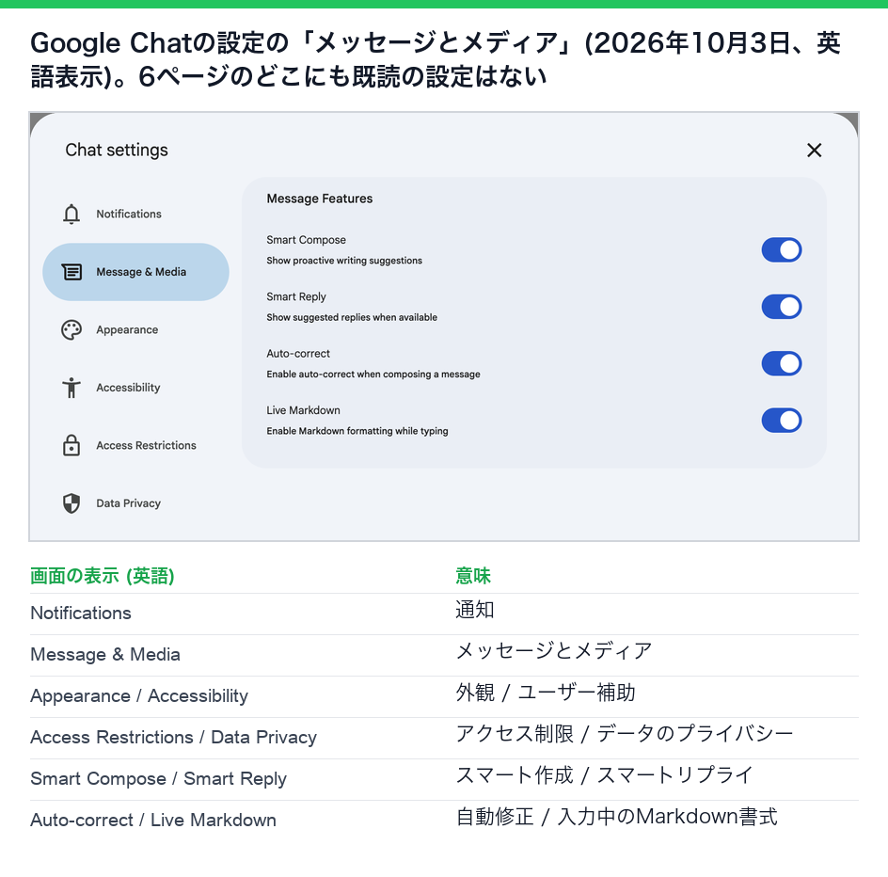This screenshot has height=877, width=888.
Task: Toggle the Smart Compose switch
Action: pos(782,250)
